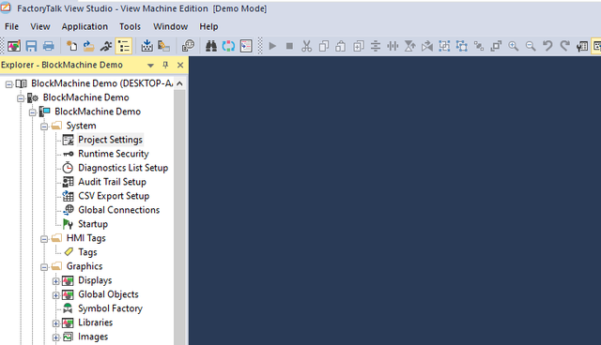Expand the Images node
The width and height of the screenshot is (601, 345).
click(56, 337)
